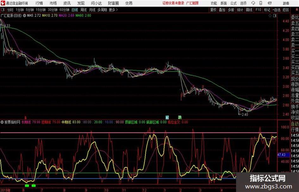
Task: Click the 广汇能源(日线) chart title
Action: [11, 15]
